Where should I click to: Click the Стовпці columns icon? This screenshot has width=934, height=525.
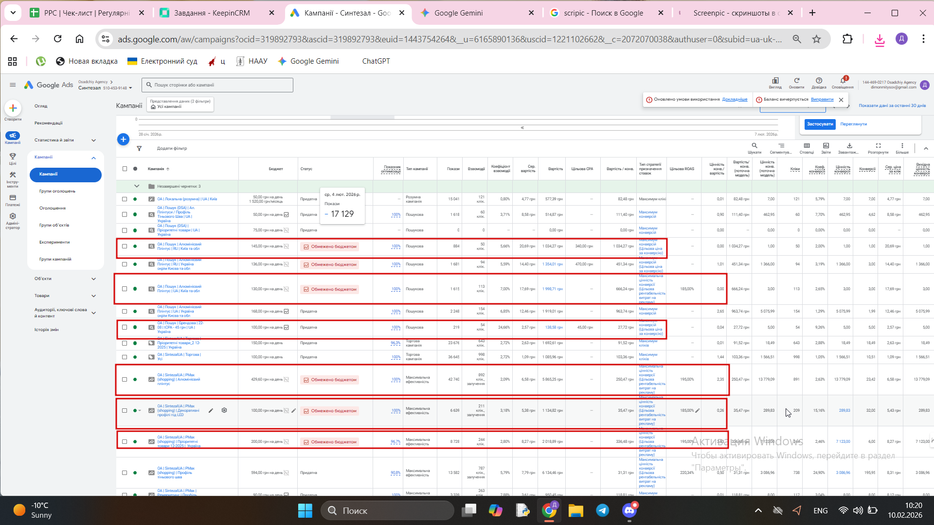(807, 146)
